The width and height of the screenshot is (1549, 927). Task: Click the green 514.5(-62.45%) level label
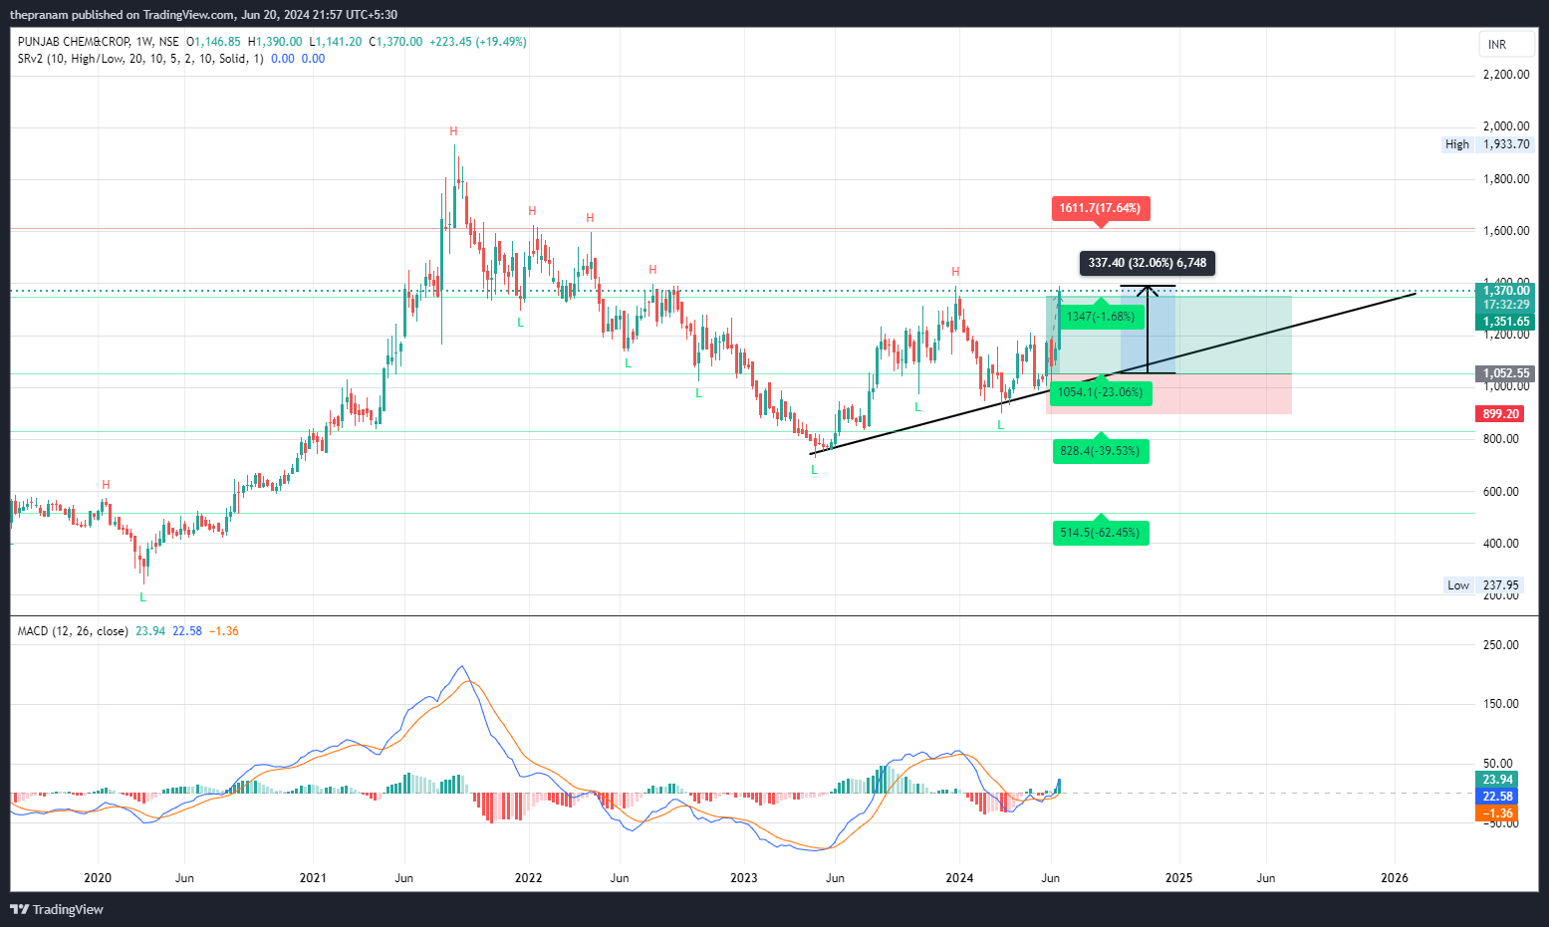pos(1100,533)
